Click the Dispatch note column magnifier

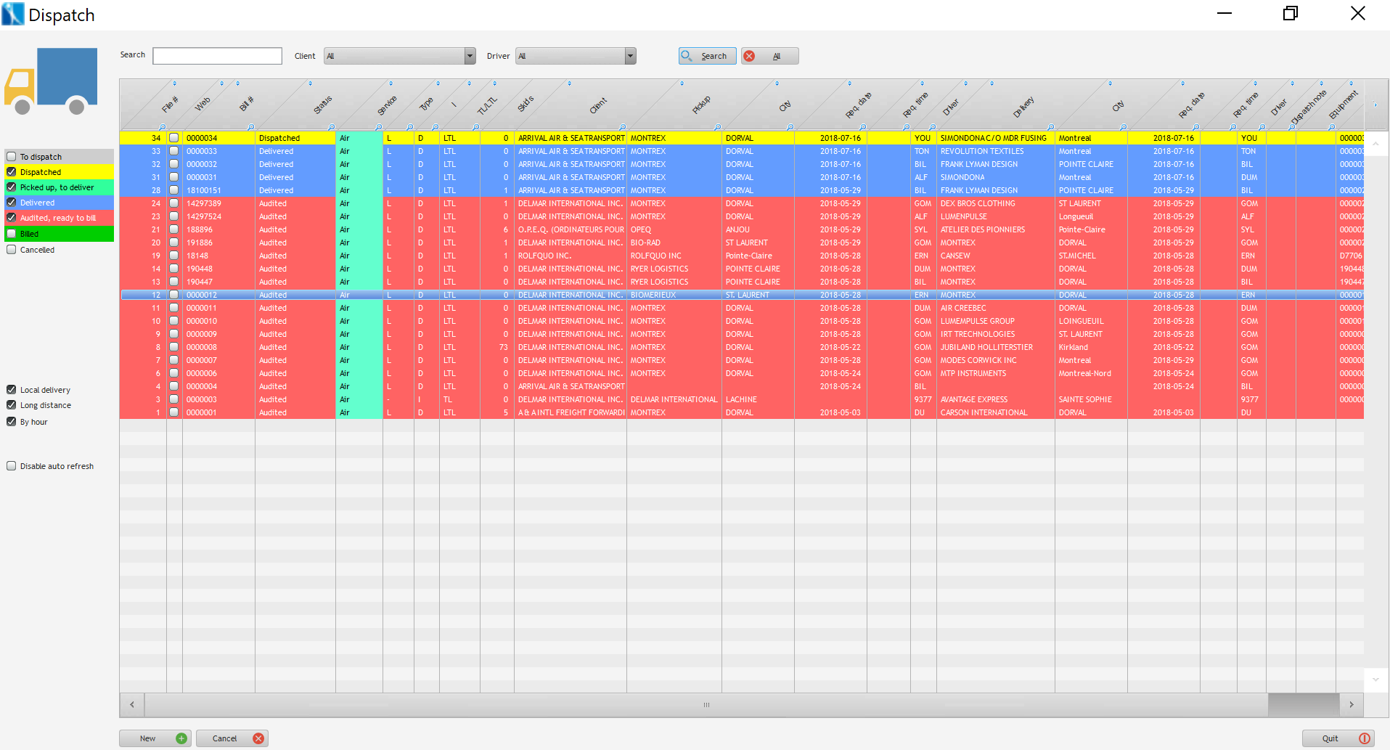point(1292,128)
